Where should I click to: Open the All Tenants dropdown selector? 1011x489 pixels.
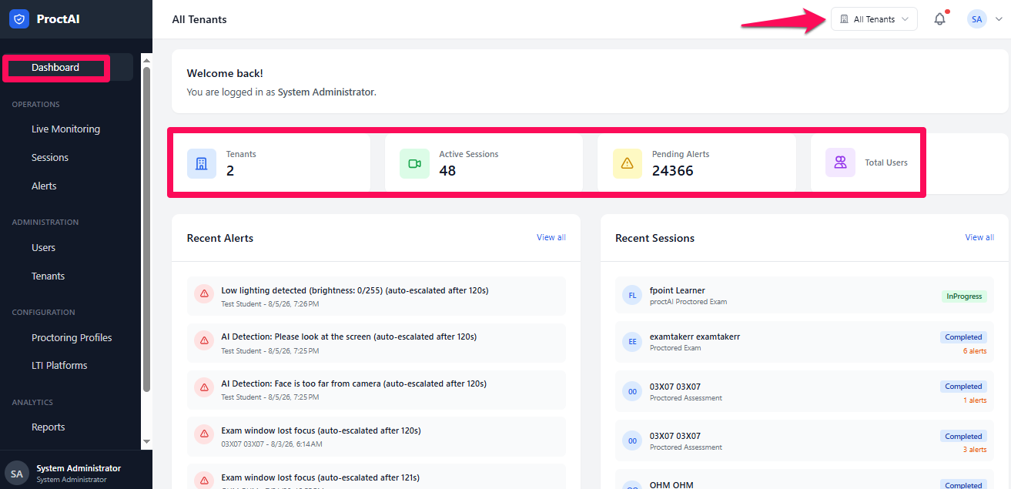874,19
